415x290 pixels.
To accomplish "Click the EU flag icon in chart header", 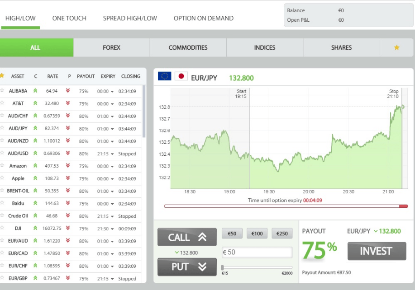I will click(x=164, y=76).
